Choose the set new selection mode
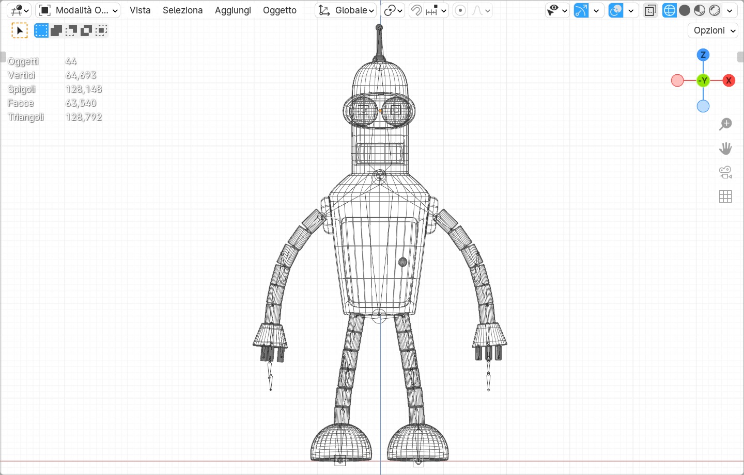Viewport: 744px width, 475px height. [41, 30]
